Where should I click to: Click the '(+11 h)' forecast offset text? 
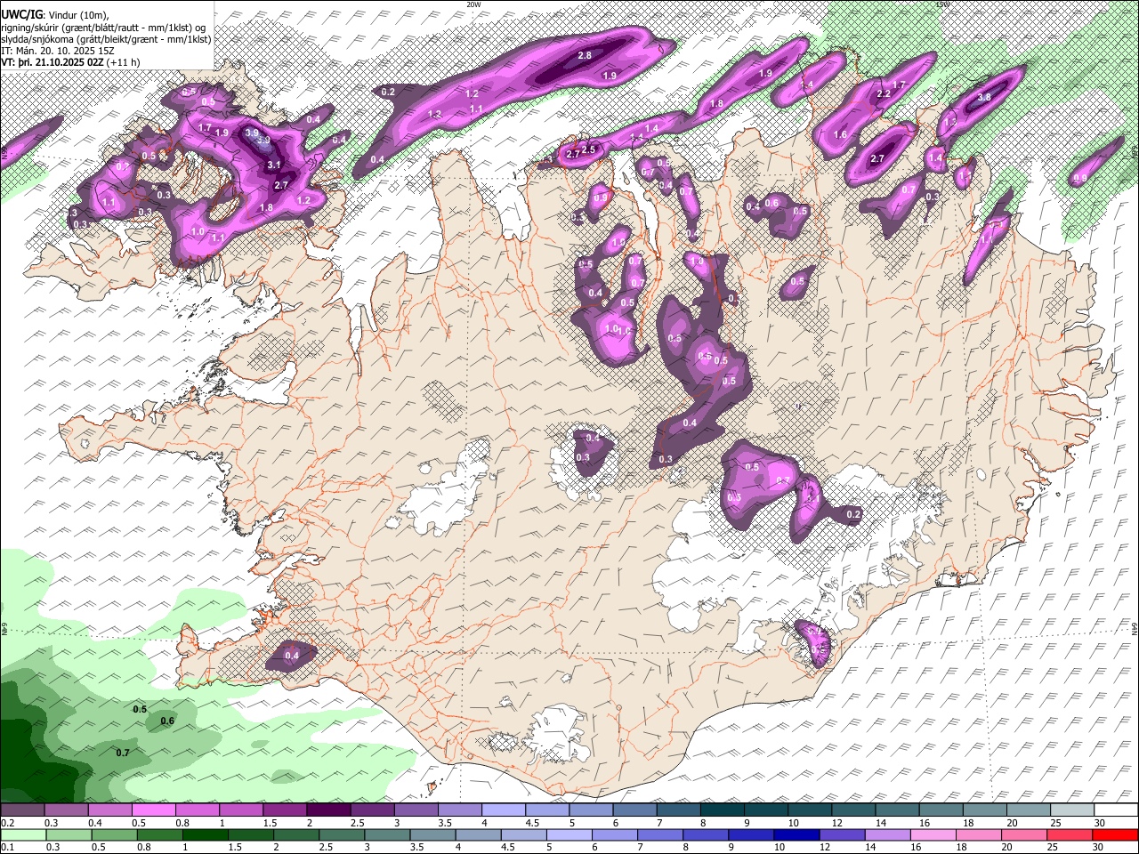124,62
